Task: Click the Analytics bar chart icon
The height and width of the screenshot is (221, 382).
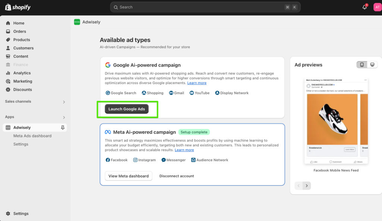Action: tap(8, 73)
